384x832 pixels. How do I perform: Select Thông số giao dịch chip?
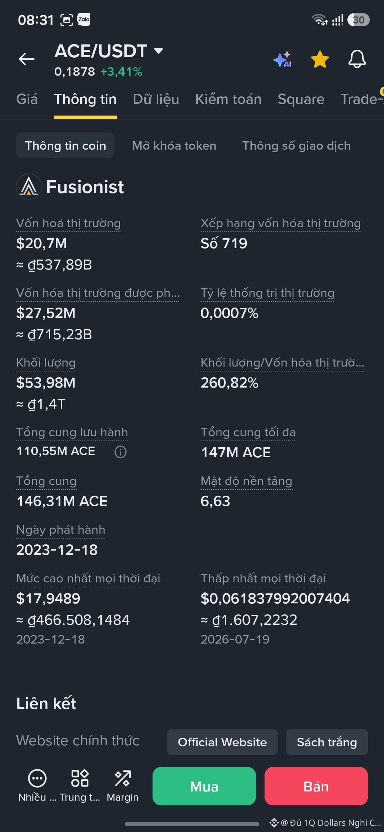click(x=297, y=145)
